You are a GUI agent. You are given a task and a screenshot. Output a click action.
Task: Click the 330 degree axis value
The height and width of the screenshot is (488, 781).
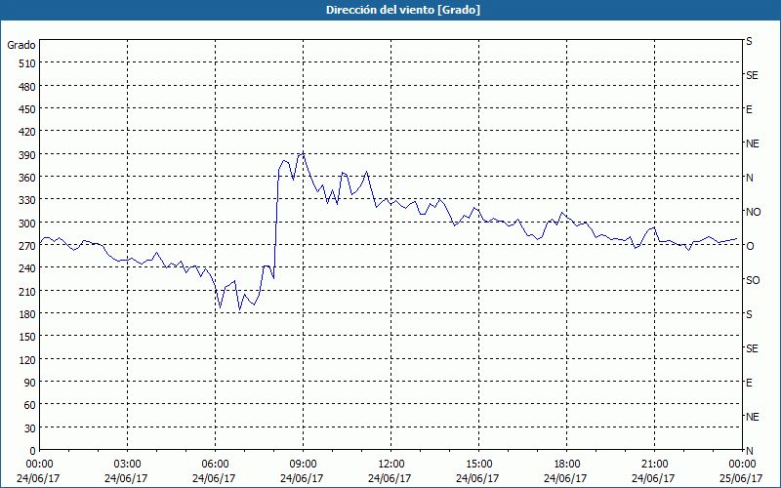(x=28, y=200)
